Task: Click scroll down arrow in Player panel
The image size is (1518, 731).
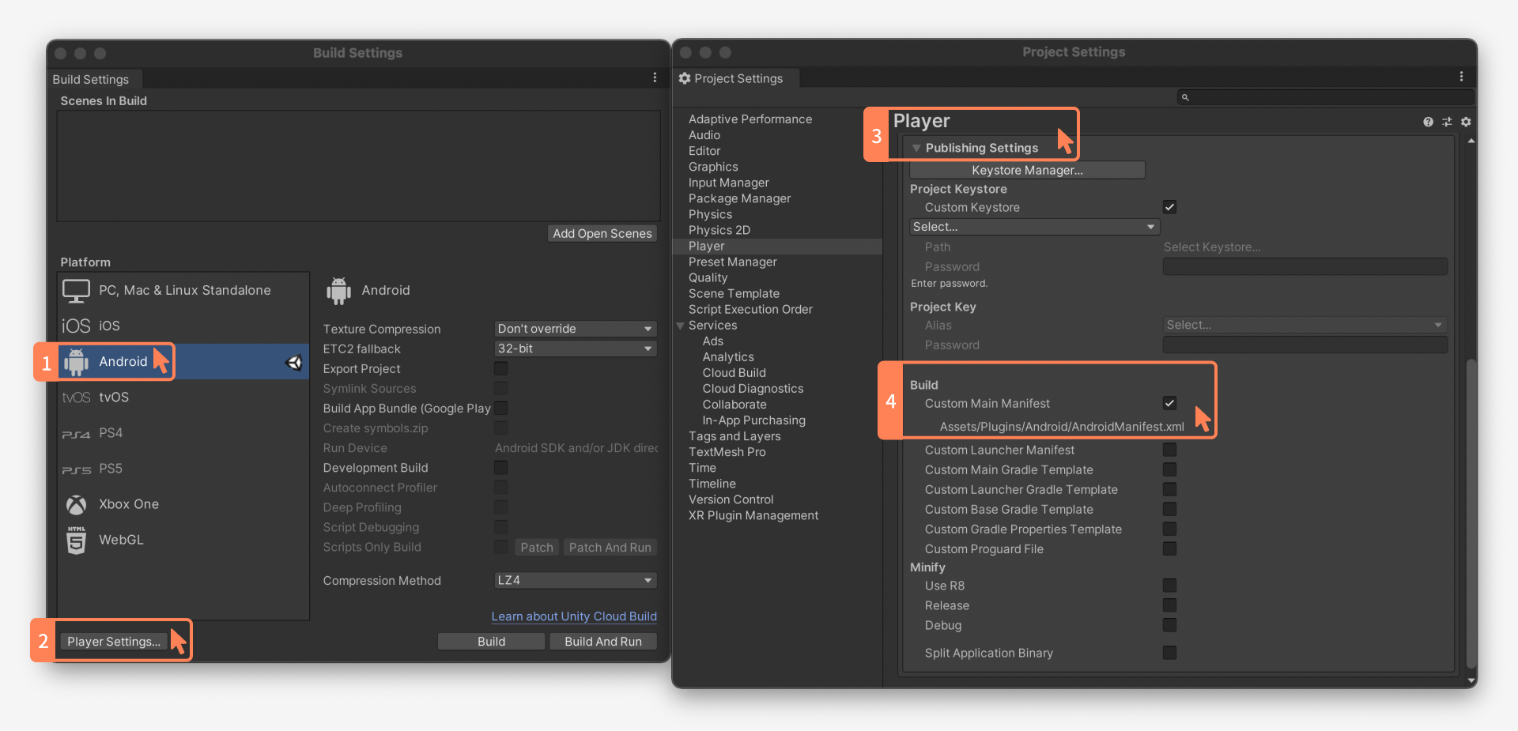Action: pyautogui.click(x=1471, y=680)
